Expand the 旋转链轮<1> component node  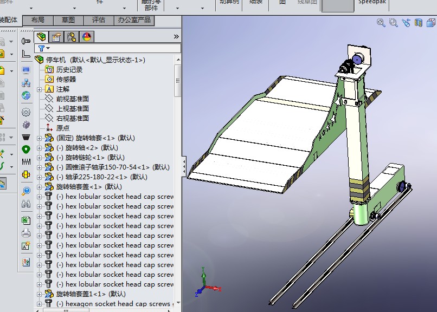[x=39, y=158]
